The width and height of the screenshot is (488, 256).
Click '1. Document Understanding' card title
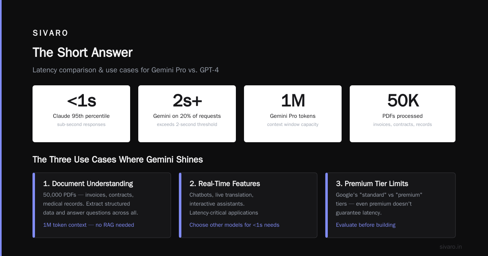pos(88,184)
